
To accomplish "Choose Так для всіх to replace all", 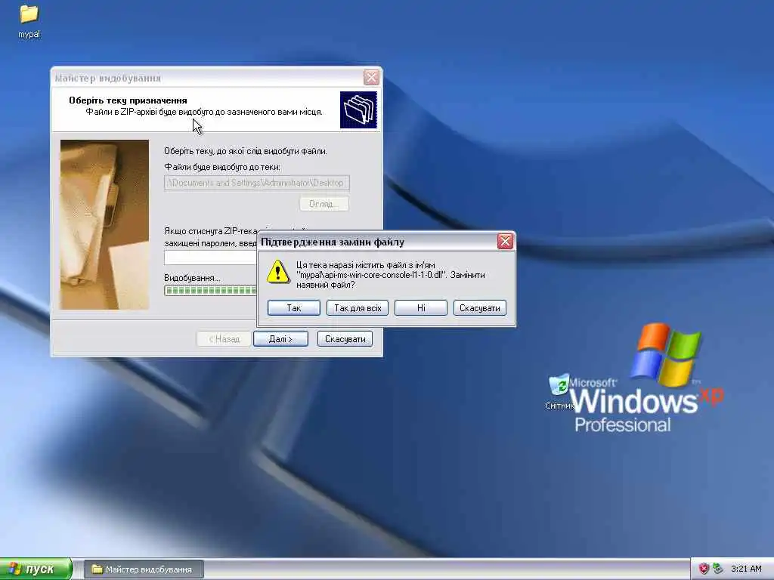I will pos(358,308).
